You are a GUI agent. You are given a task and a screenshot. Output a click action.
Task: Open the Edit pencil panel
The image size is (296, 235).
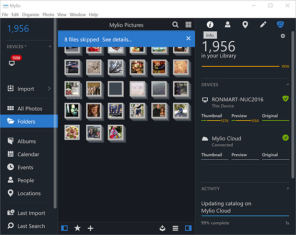[263, 25]
